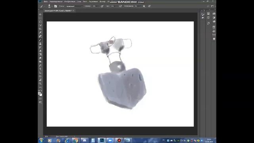Open the Редактирование menu

(x=56, y=2)
